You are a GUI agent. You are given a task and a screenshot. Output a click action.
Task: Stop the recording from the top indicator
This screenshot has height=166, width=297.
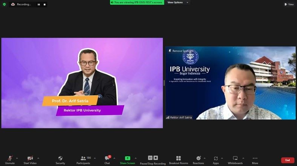[x=44, y=5]
